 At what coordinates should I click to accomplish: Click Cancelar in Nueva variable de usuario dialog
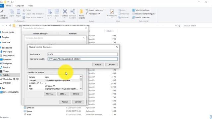click(111, 64)
